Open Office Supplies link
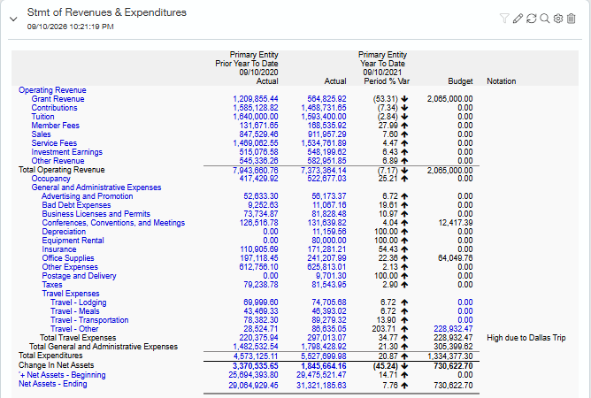591x398 pixels. pyautogui.click(x=68, y=258)
